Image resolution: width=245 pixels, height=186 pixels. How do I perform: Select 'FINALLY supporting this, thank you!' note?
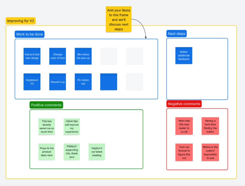tap(72, 152)
